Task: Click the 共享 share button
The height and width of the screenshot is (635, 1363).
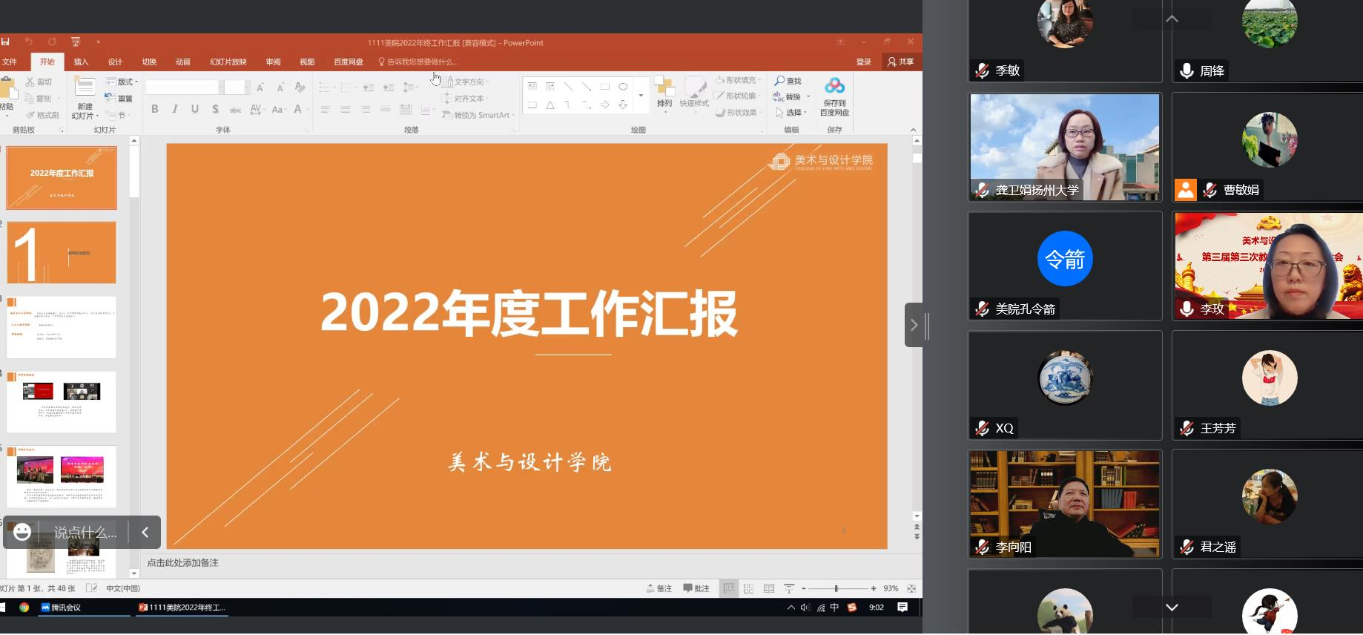Action: (901, 62)
